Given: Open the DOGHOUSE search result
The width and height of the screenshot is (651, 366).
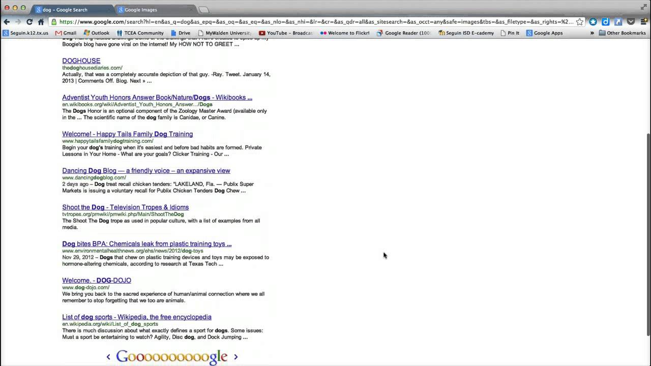Looking at the screenshot, I should pos(81,60).
